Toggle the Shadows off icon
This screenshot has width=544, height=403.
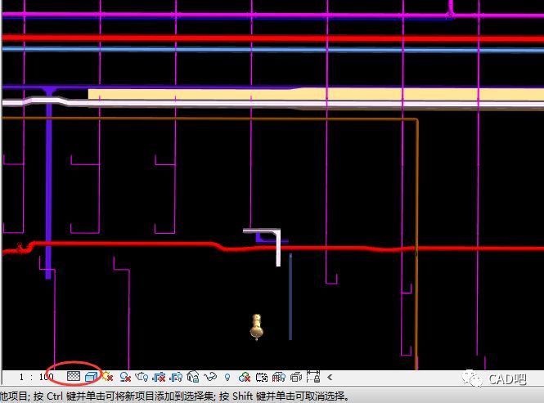125,377
